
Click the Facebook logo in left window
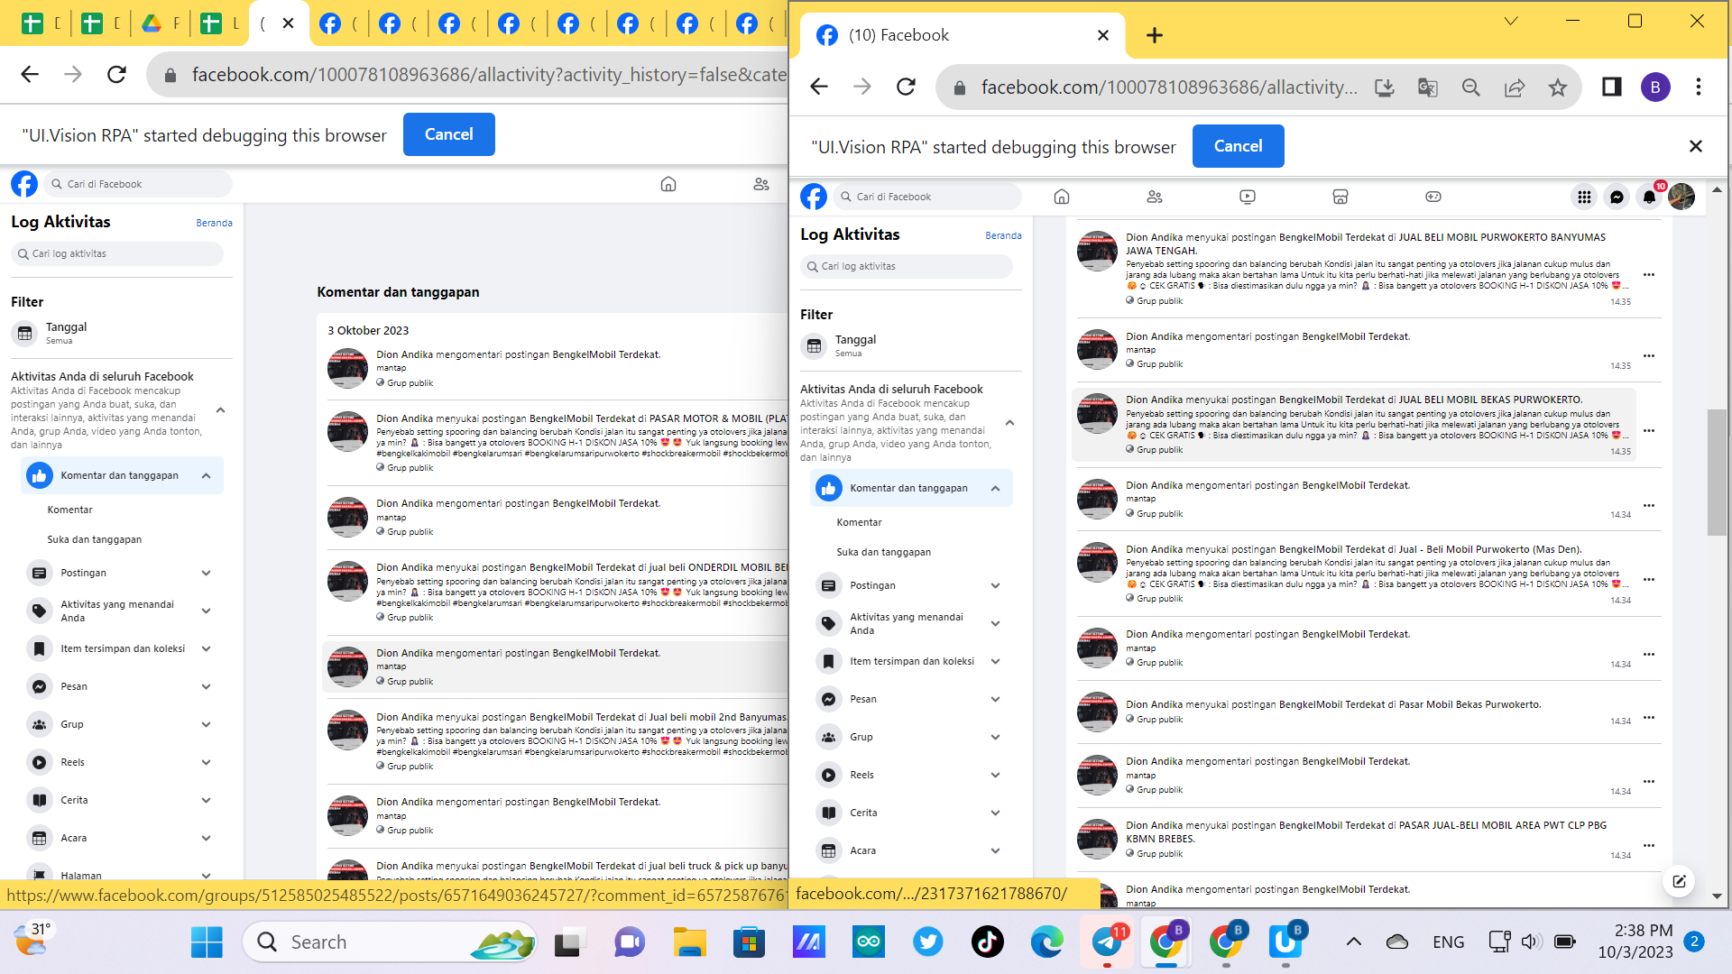pyautogui.click(x=24, y=184)
